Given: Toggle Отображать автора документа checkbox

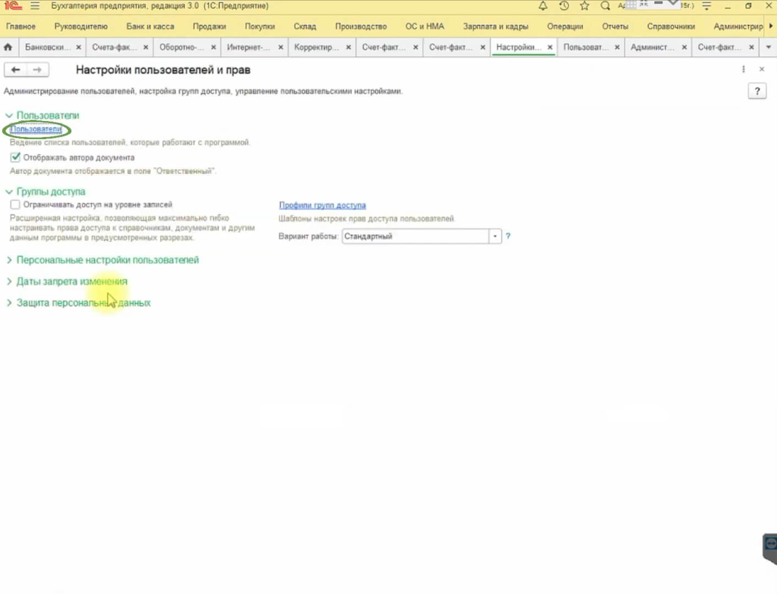Looking at the screenshot, I should click(15, 157).
